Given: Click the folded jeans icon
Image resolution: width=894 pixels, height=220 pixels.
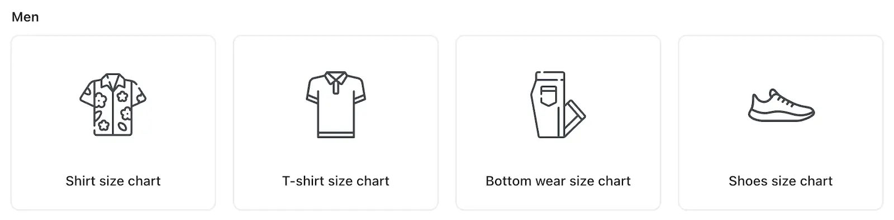Looking at the screenshot, I should tap(558, 104).
